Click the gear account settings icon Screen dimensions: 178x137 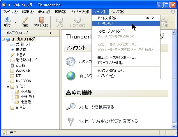coord(71,61)
